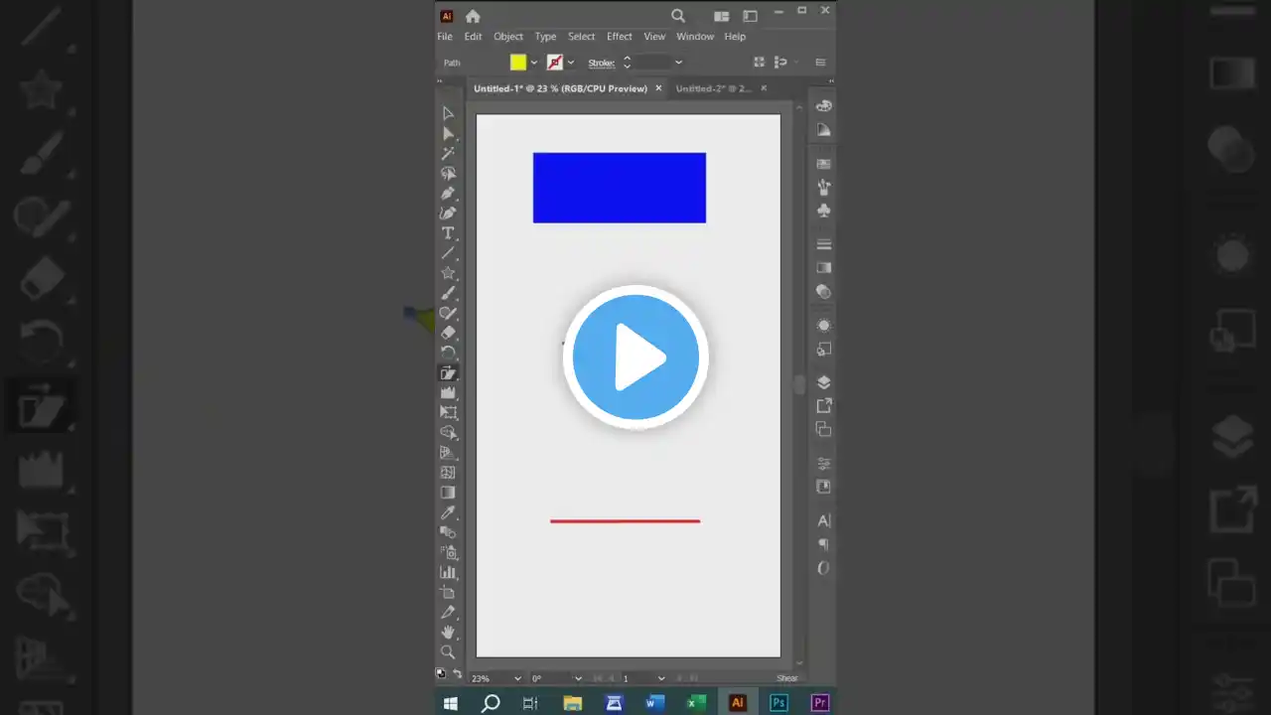Select the Column Graph tool

(x=448, y=572)
